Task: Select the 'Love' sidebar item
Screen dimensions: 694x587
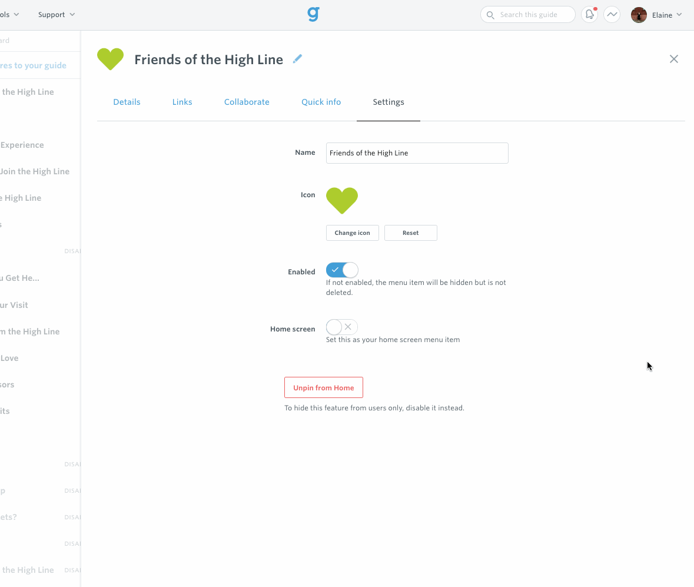Action: point(9,358)
